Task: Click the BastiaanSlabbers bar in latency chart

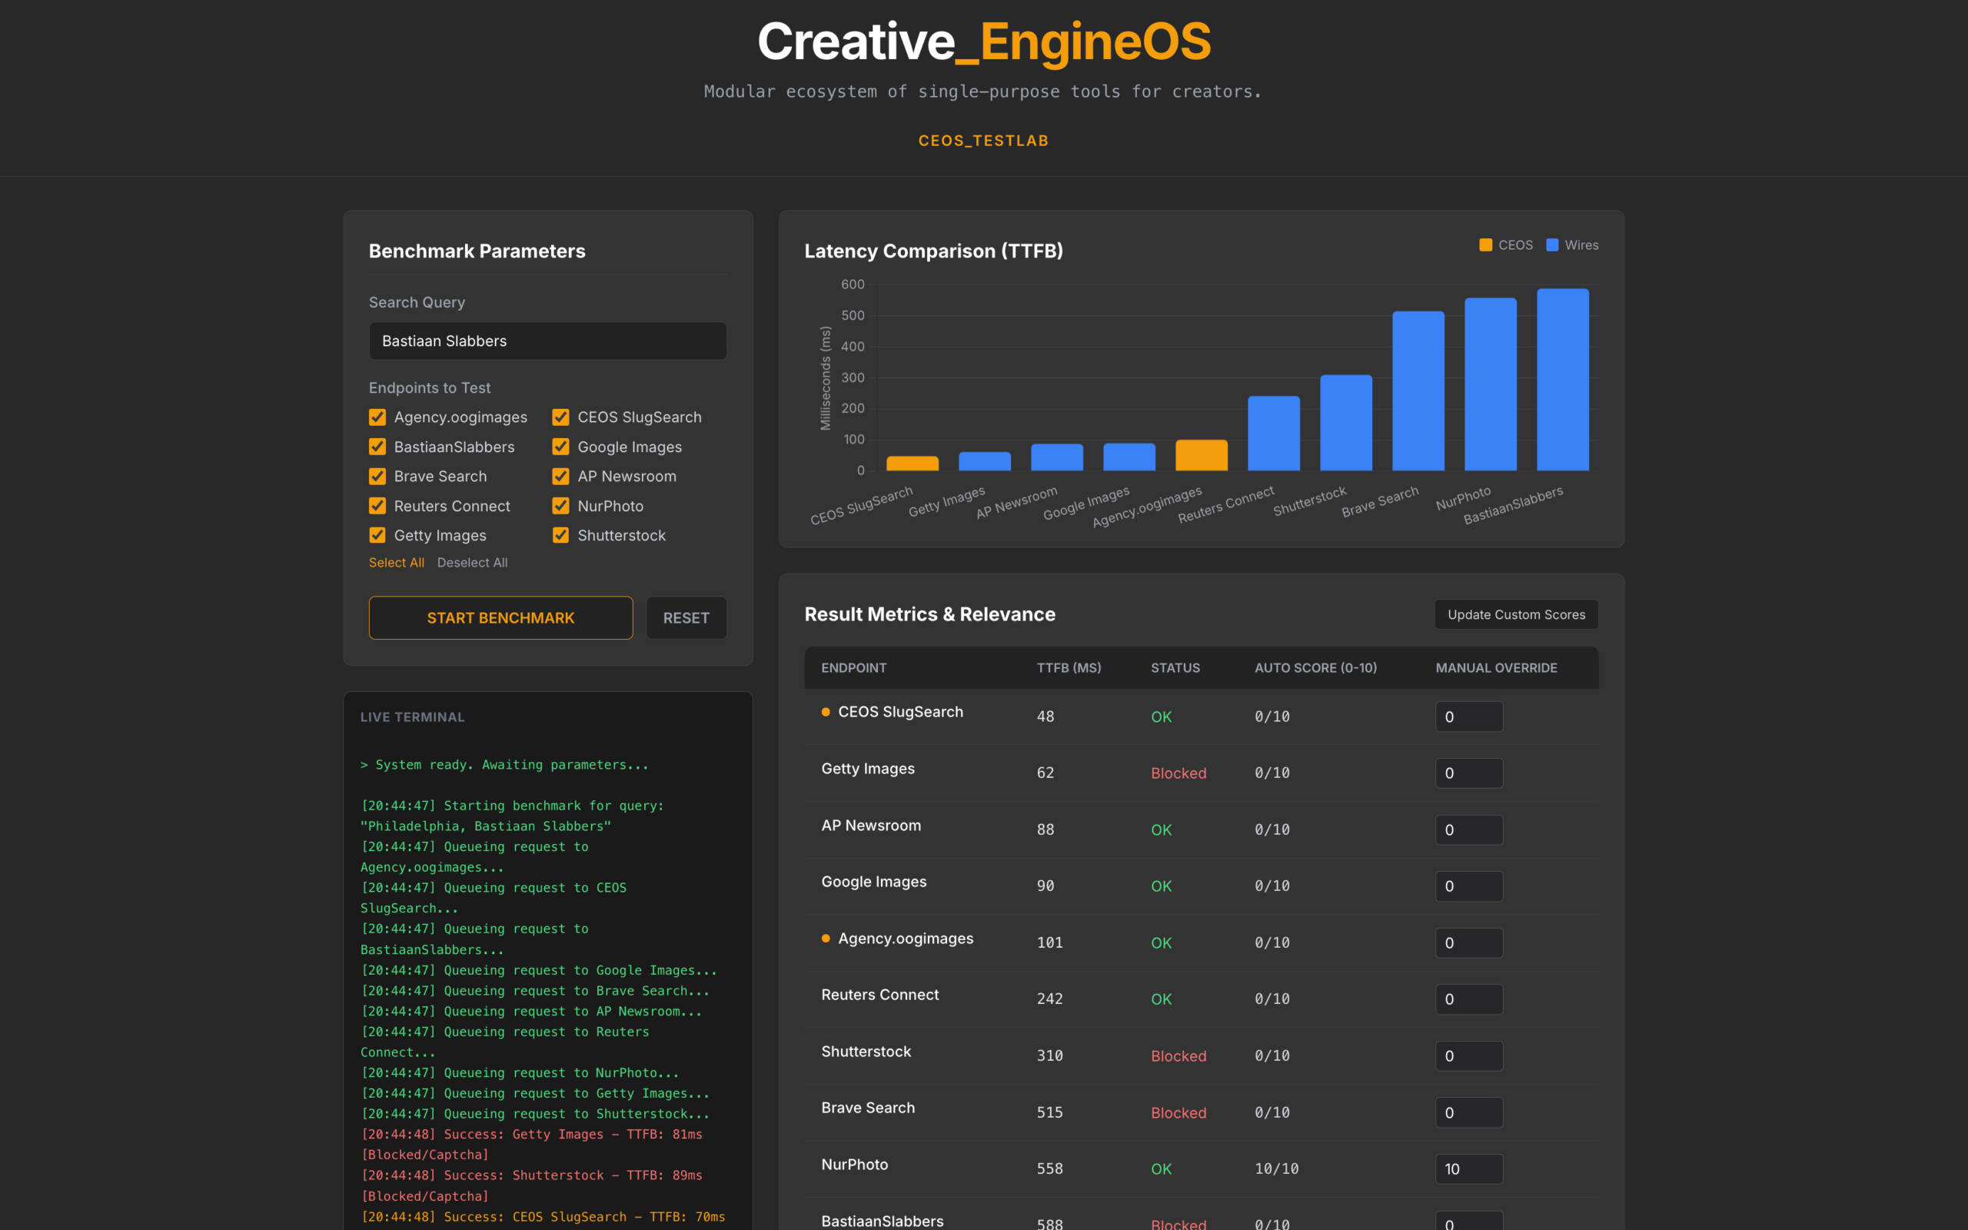Action: coord(1562,379)
